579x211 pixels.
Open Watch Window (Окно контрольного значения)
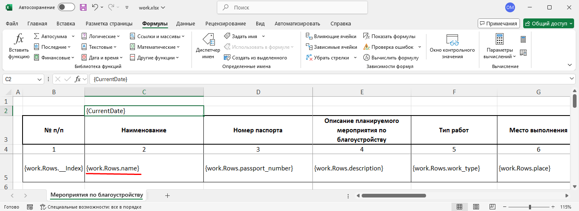coord(452,46)
